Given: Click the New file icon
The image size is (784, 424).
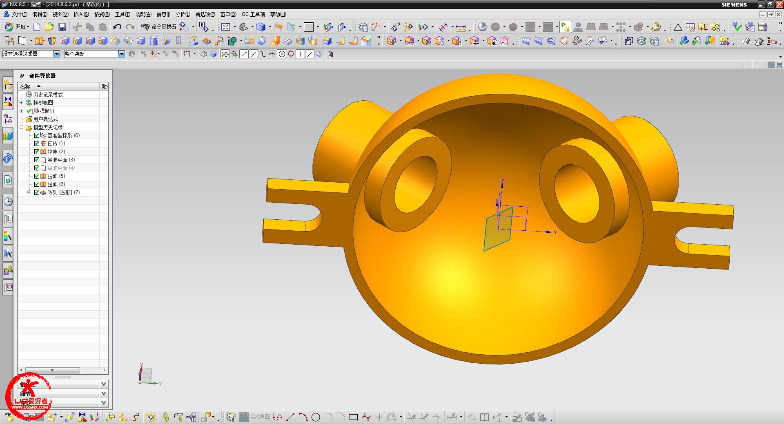Looking at the screenshot, I should tap(37, 27).
